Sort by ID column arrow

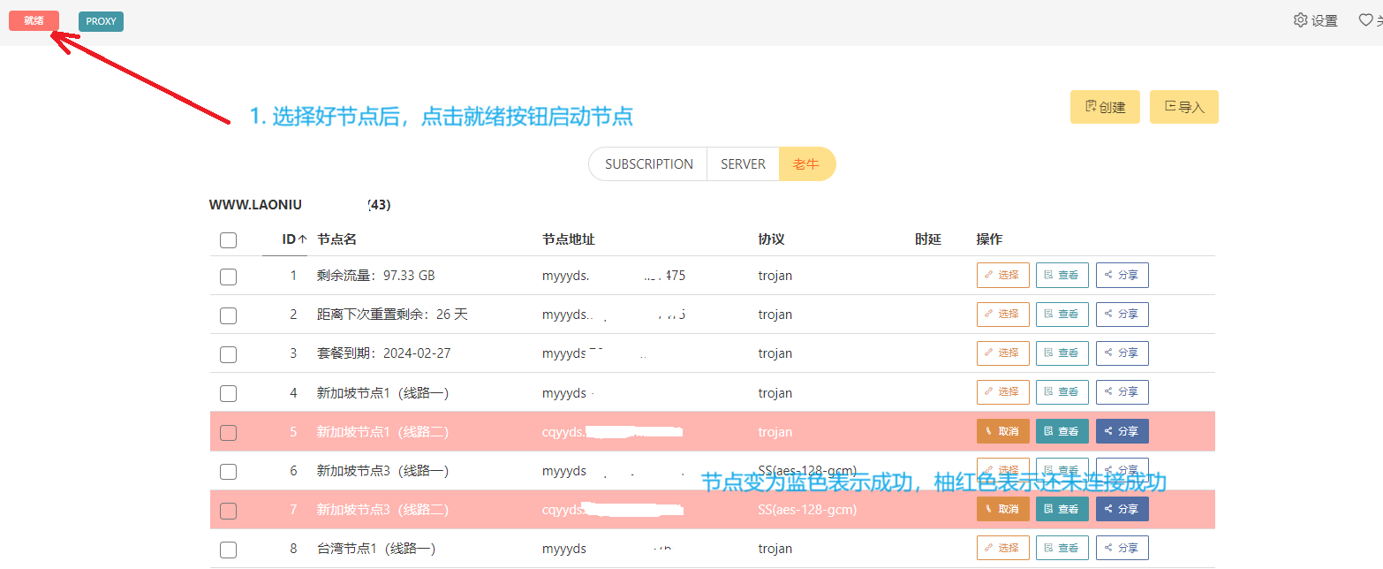(x=302, y=239)
